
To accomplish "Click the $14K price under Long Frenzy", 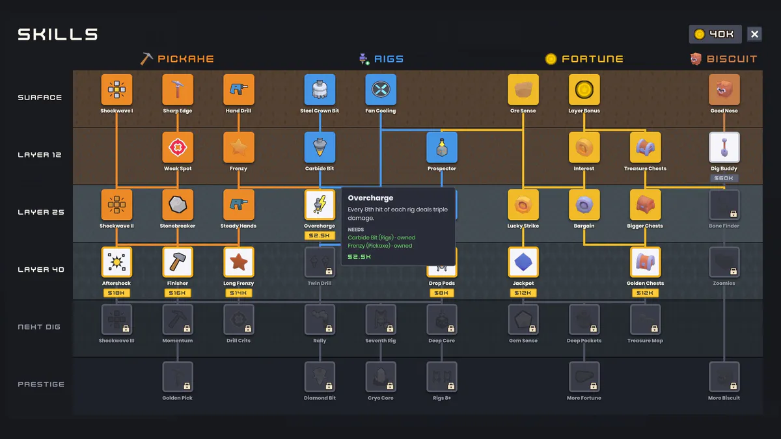I will click(239, 293).
